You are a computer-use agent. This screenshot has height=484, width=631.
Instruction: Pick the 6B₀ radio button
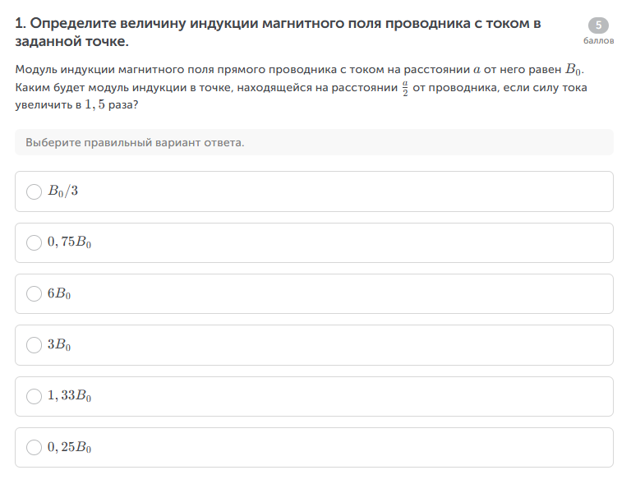coord(34,294)
